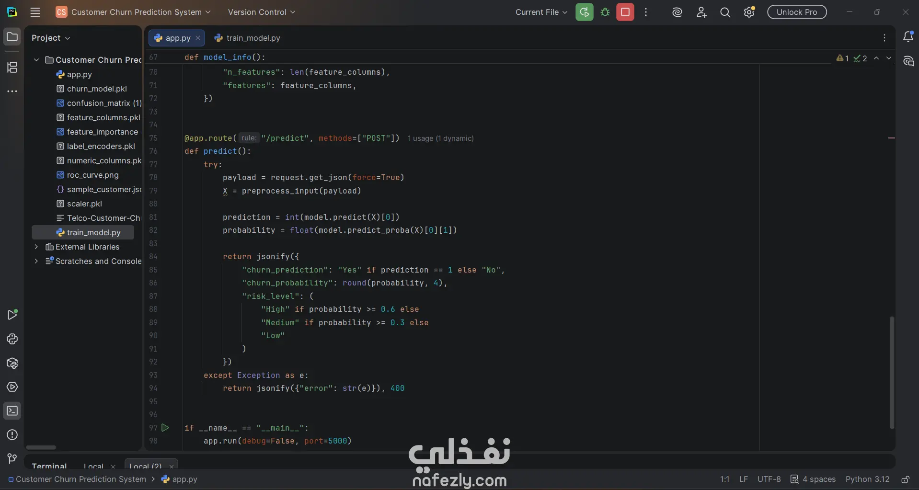Expand External Libraries node
The height and width of the screenshot is (490, 919).
point(36,247)
